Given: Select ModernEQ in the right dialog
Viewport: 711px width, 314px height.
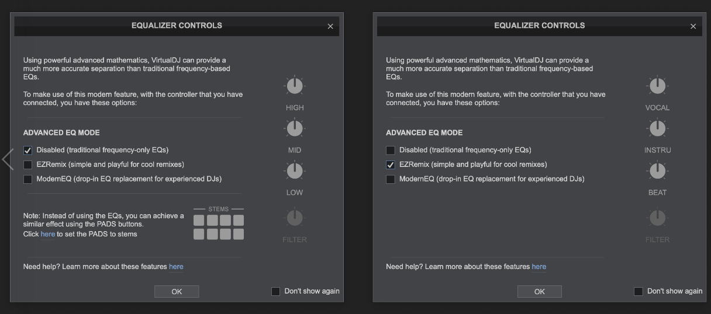Looking at the screenshot, I should [391, 179].
